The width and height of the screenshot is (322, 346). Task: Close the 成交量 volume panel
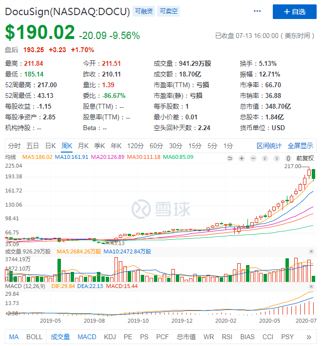point(311,251)
